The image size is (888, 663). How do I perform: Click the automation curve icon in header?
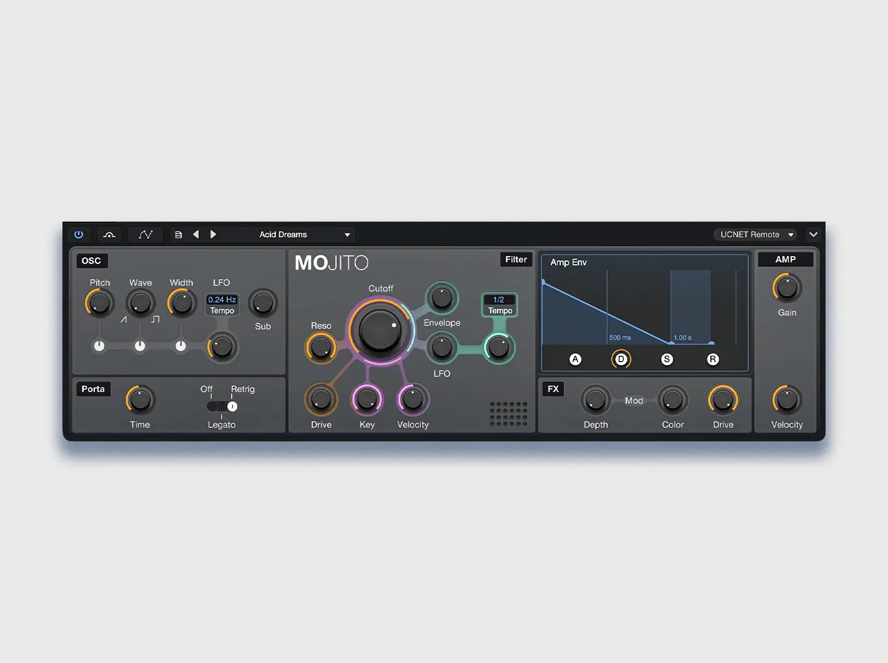coord(146,235)
